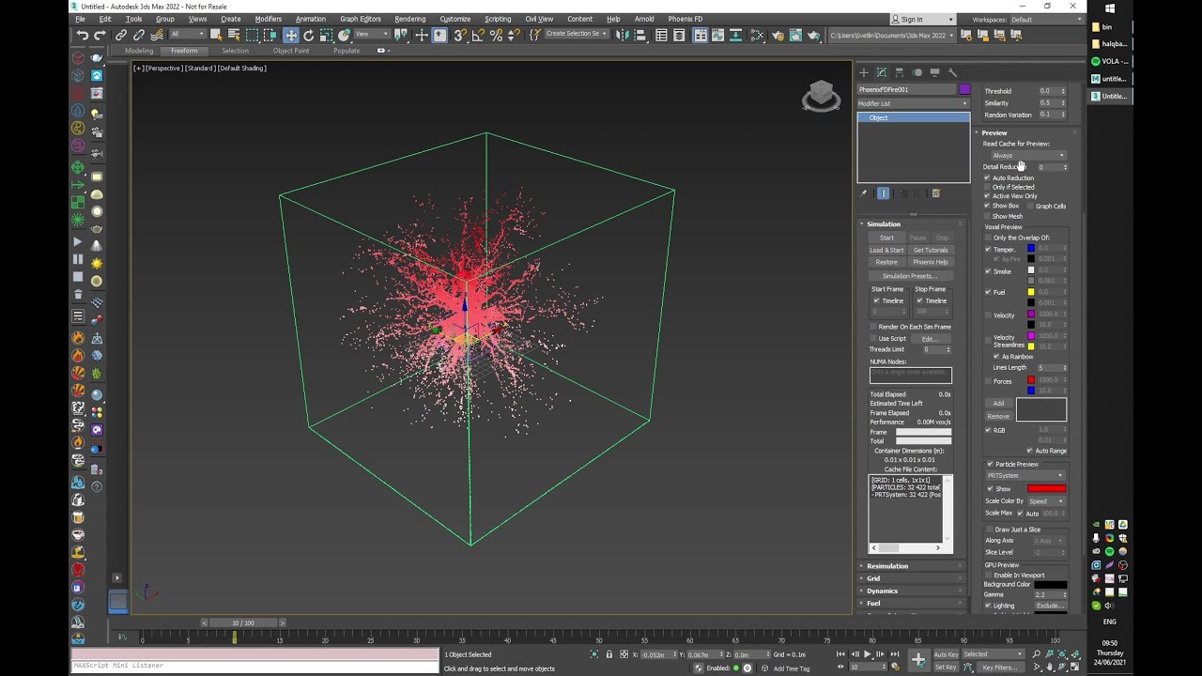
Task: Click the Pin Stack icon
Action: pos(863,193)
